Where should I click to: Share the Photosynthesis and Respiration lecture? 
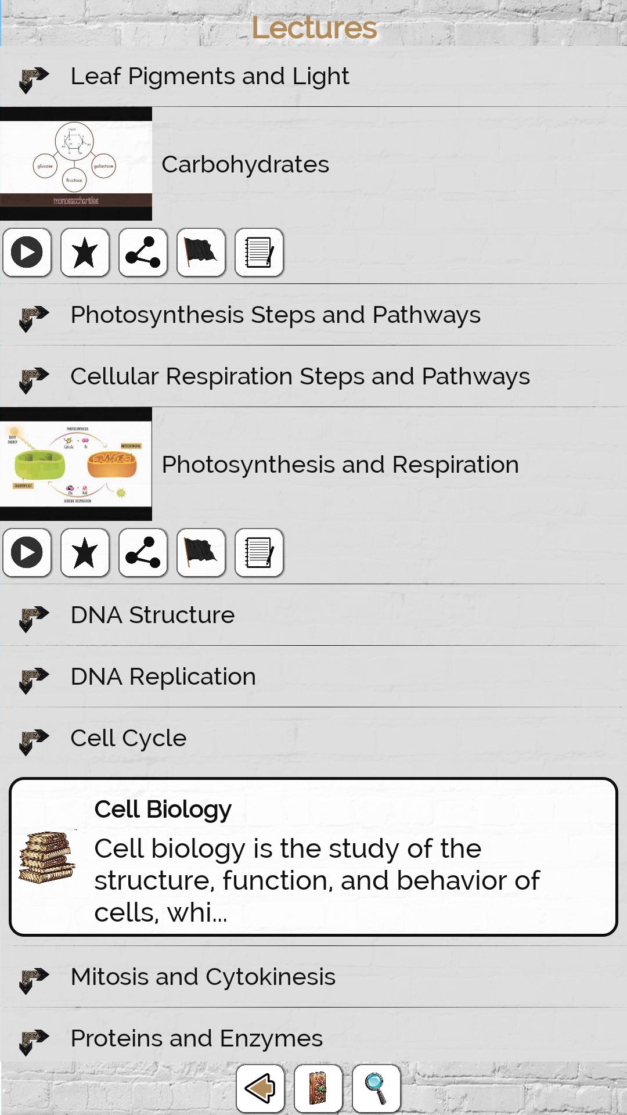pos(143,553)
